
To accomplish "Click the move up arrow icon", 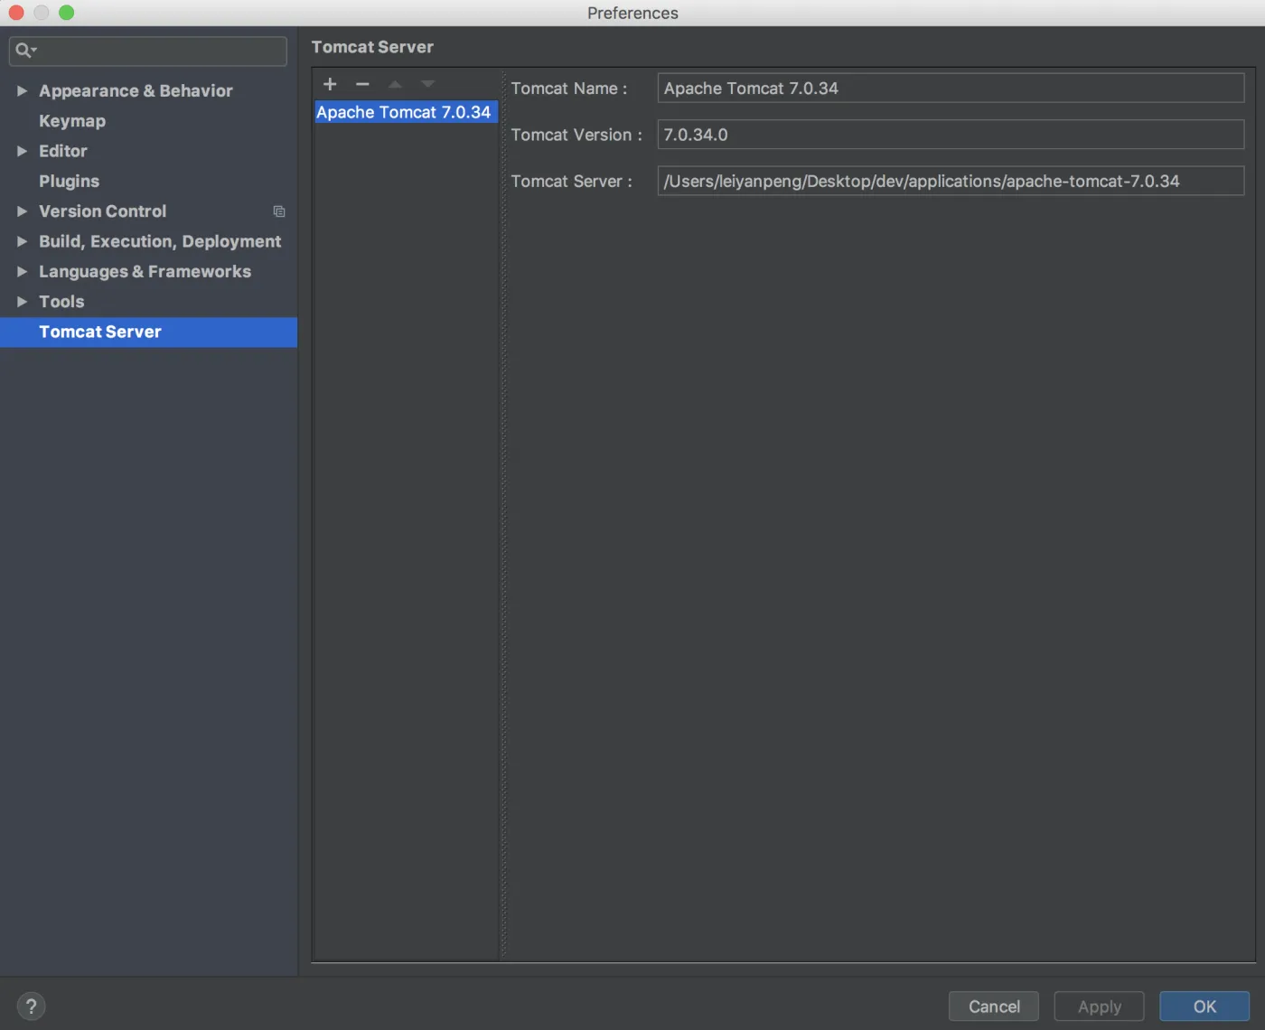I will point(395,84).
